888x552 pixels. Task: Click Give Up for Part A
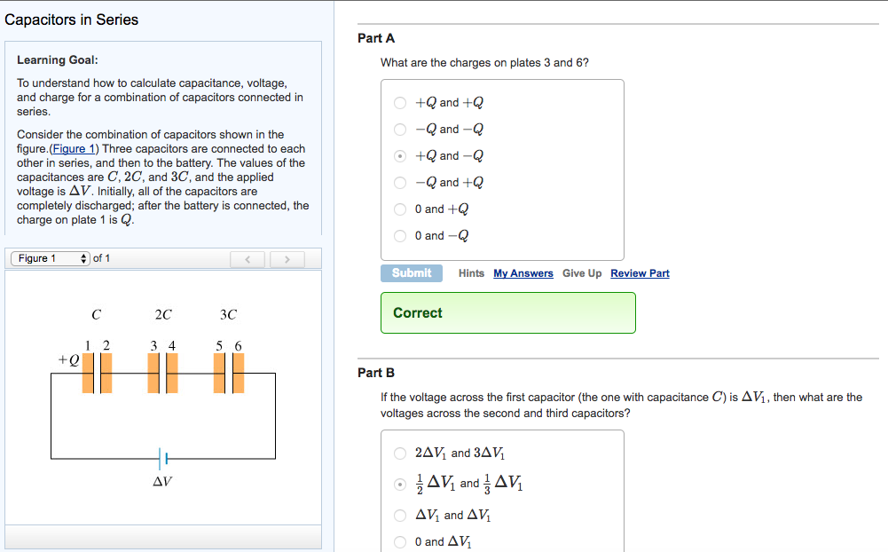tap(581, 272)
